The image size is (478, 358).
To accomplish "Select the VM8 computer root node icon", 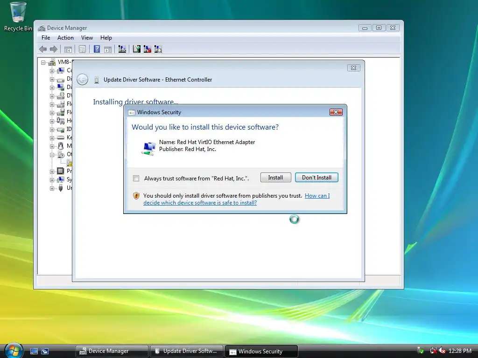I will tap(52, 62).
